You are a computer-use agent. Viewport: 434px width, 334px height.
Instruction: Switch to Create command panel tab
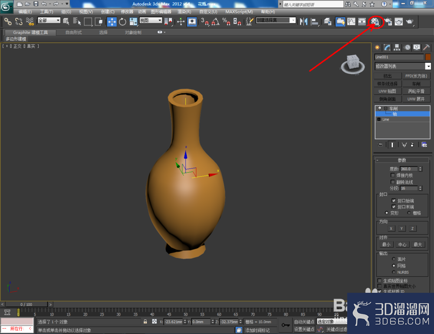[377, 48]
